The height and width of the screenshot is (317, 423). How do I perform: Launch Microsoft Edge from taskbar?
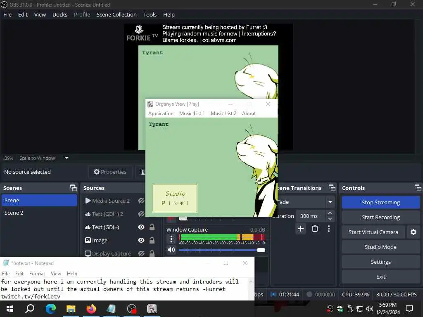[50, 309]
